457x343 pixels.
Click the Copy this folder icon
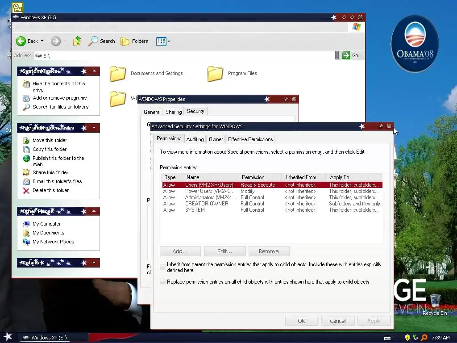[x=26, y=149]
